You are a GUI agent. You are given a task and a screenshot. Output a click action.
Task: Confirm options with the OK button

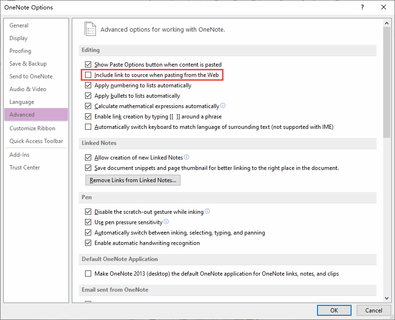tap(334, 310)
